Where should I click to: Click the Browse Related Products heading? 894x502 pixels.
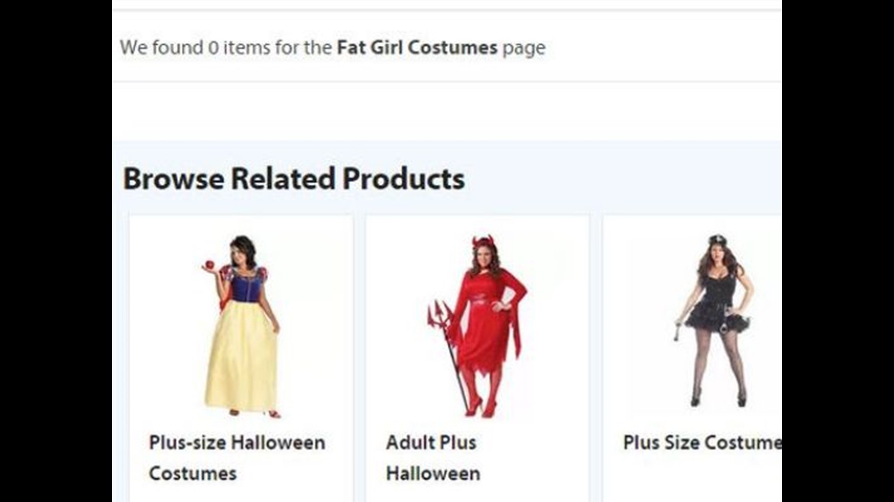[294, 179]
